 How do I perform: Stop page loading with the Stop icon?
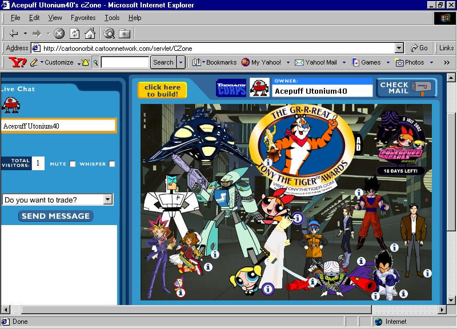tap(59, 34)
